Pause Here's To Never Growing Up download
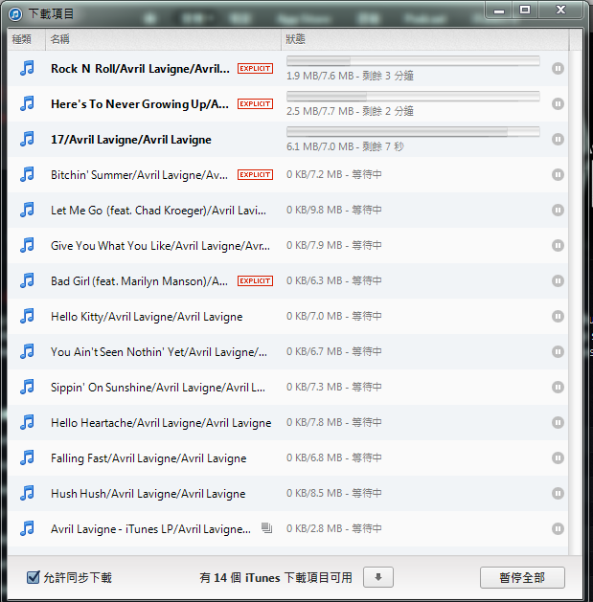Image resolution: width=593 pixels, height=602 pixels. (558, 103)
